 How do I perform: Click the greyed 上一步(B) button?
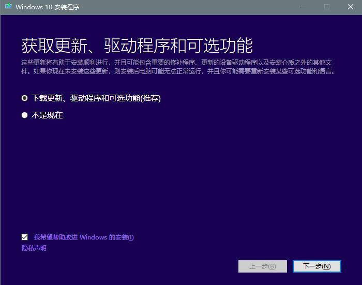[x=263, y=266]
